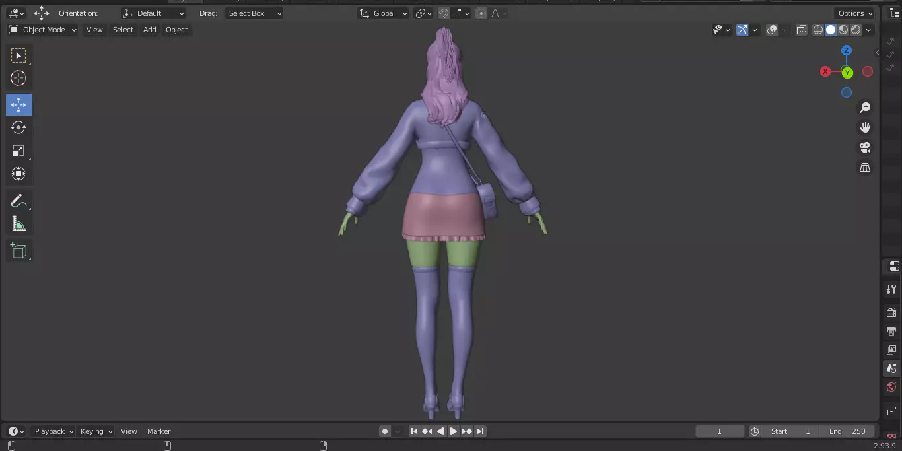Toggle the camera view icon

click(x=865, y=147)
